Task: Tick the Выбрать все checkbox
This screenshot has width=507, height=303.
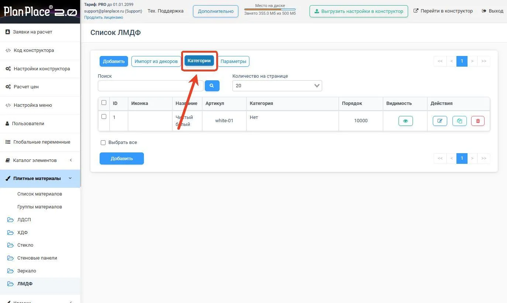Action: 103,142
